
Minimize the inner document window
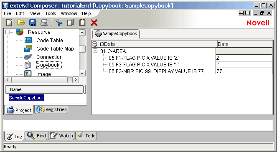tap(255, 13)
